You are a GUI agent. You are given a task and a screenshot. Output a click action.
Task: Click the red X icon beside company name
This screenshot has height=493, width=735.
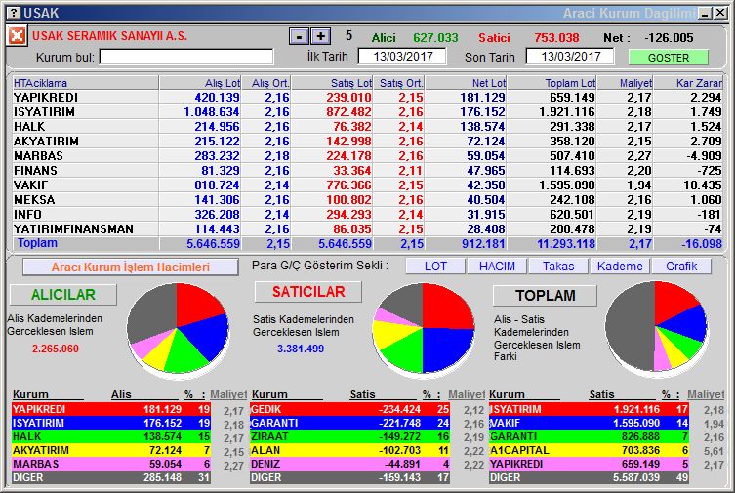(x=17, y=35)
